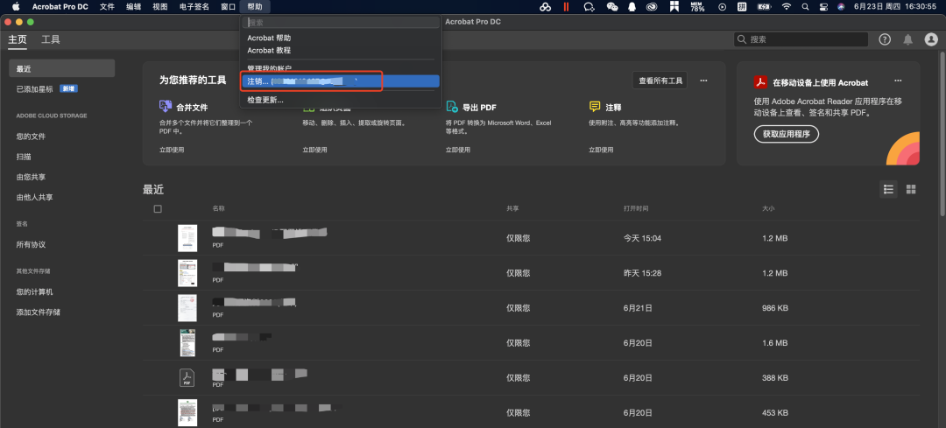Screen dimensions: 946x428
Task: Click the search field inside the Help menu
Action: (341, 22)
